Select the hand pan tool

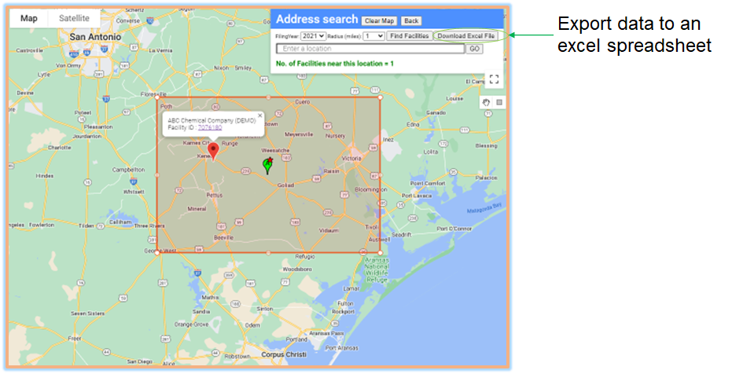tap(486, 102)
